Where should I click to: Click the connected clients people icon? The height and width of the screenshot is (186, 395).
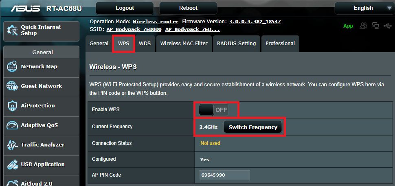(x=364, y=26)
